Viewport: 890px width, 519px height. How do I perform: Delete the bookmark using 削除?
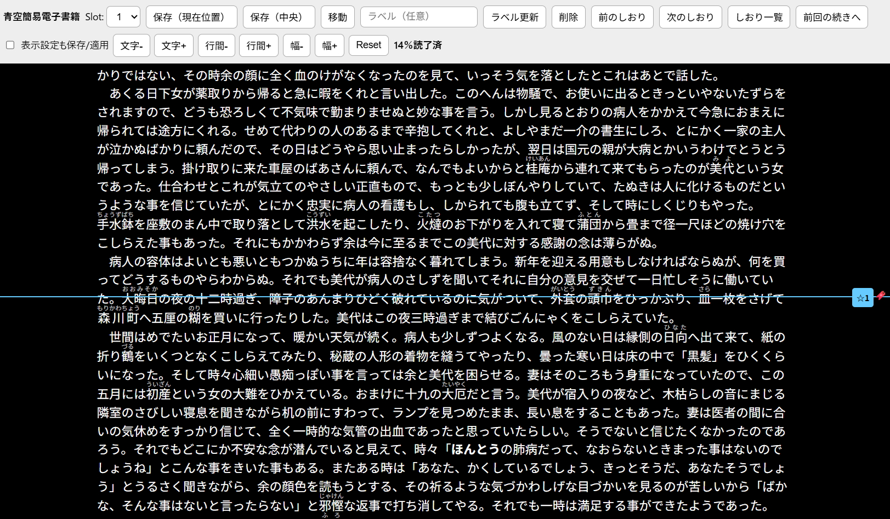(x=568, y=17)
